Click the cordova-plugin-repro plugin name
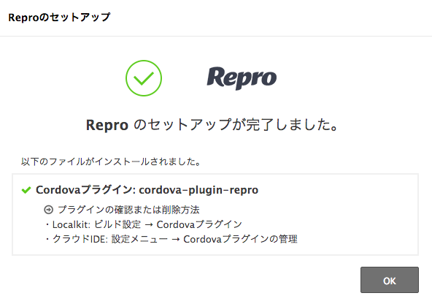The image size is (432, 304). (x=198, y=190)
